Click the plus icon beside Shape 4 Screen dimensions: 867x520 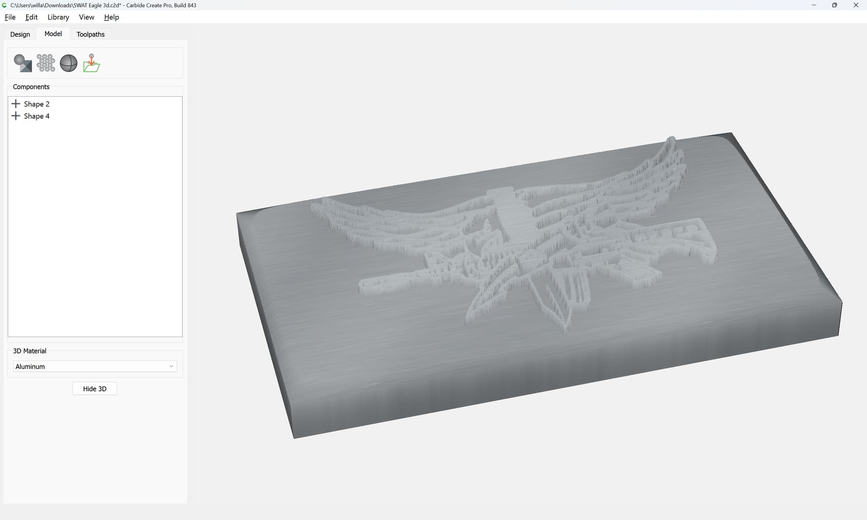[x=16, y=116]
